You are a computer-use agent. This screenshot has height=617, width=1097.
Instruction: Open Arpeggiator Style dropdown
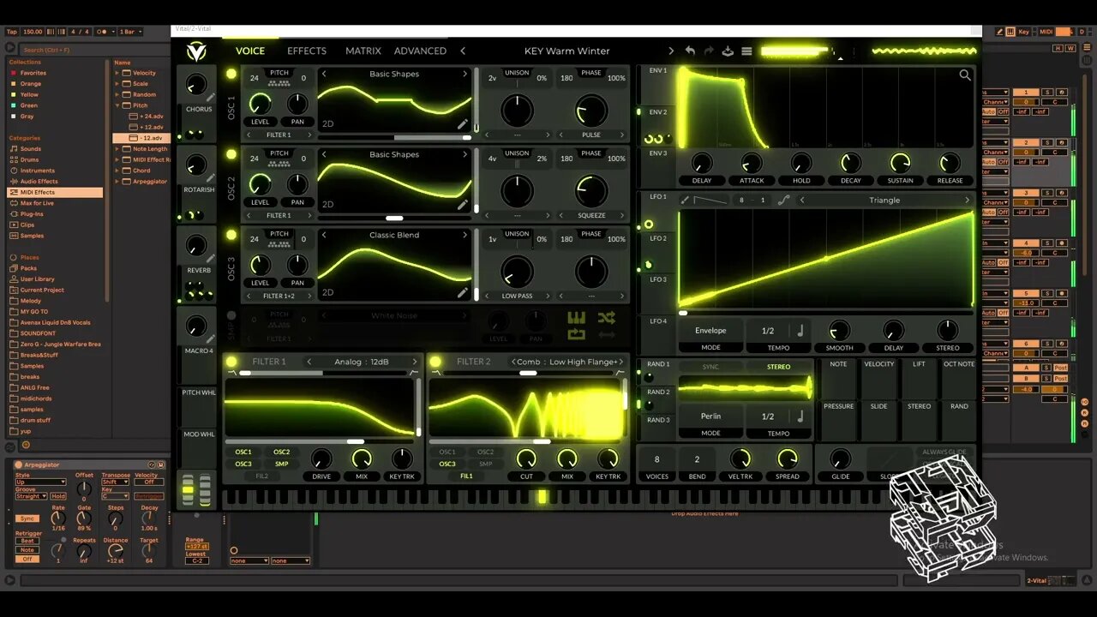[40, 482]
